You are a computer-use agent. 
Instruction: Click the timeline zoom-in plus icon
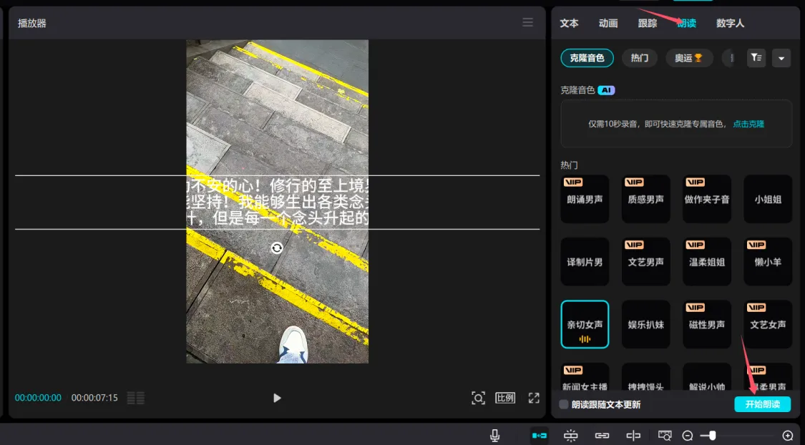coord(788,435)
